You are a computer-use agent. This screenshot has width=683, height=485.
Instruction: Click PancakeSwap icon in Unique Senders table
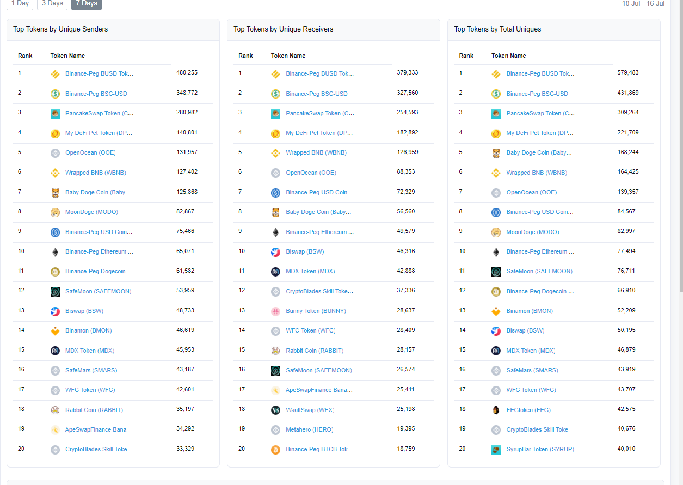(55, 113)
